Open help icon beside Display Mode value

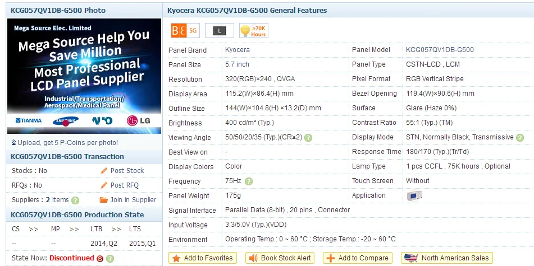coord(520,138)
